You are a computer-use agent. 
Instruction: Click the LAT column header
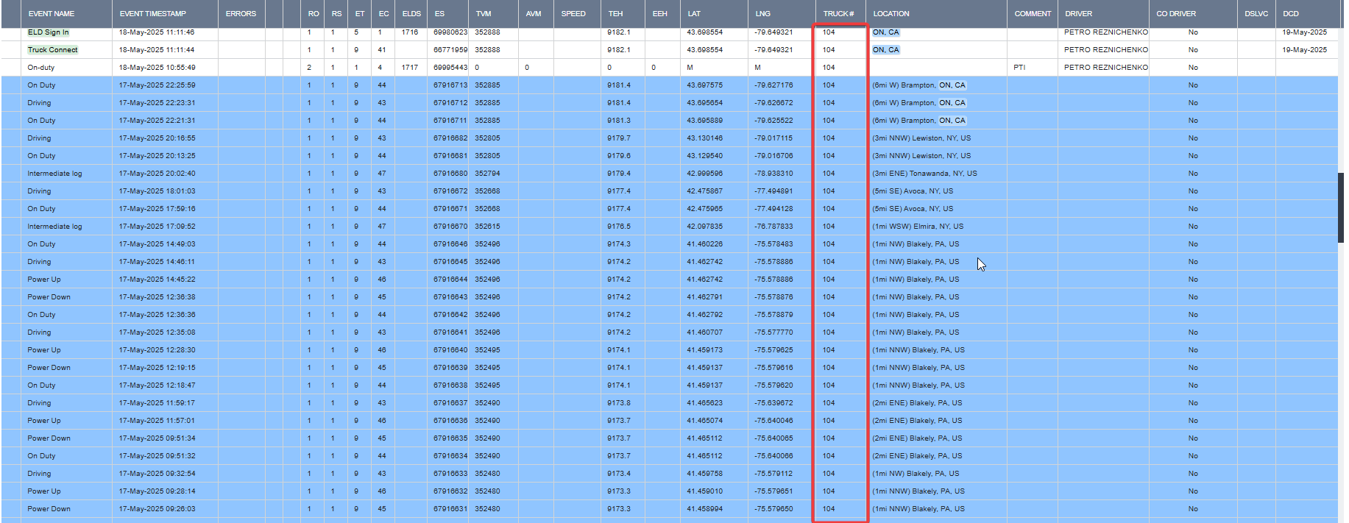[694, 14]
